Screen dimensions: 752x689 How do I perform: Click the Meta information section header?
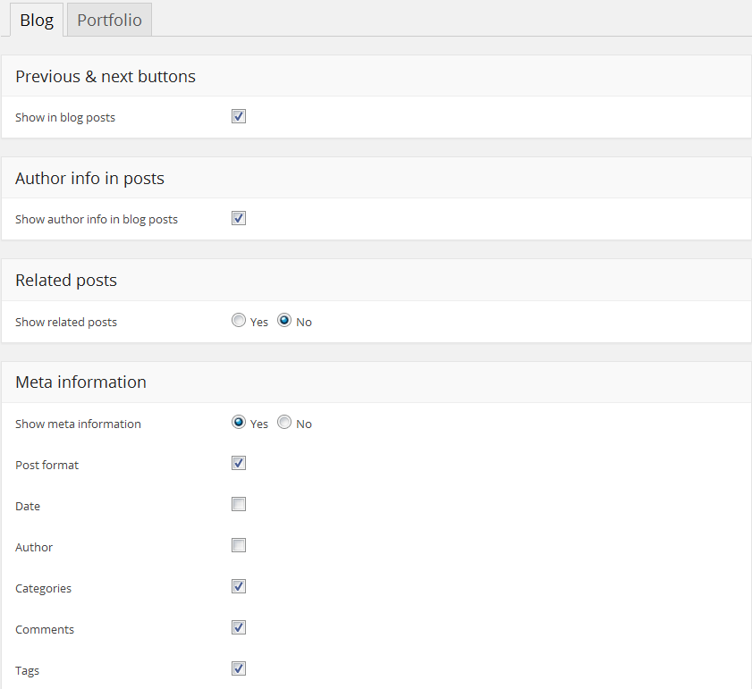(x=80, y=382)
